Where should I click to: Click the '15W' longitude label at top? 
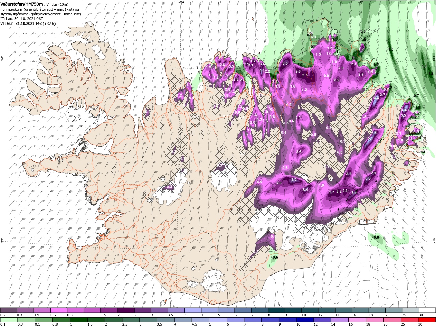360,2
